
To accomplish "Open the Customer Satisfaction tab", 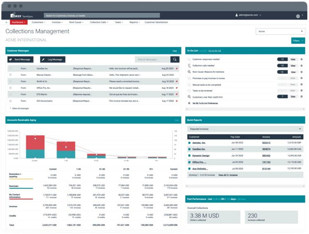I will point(156,22).
